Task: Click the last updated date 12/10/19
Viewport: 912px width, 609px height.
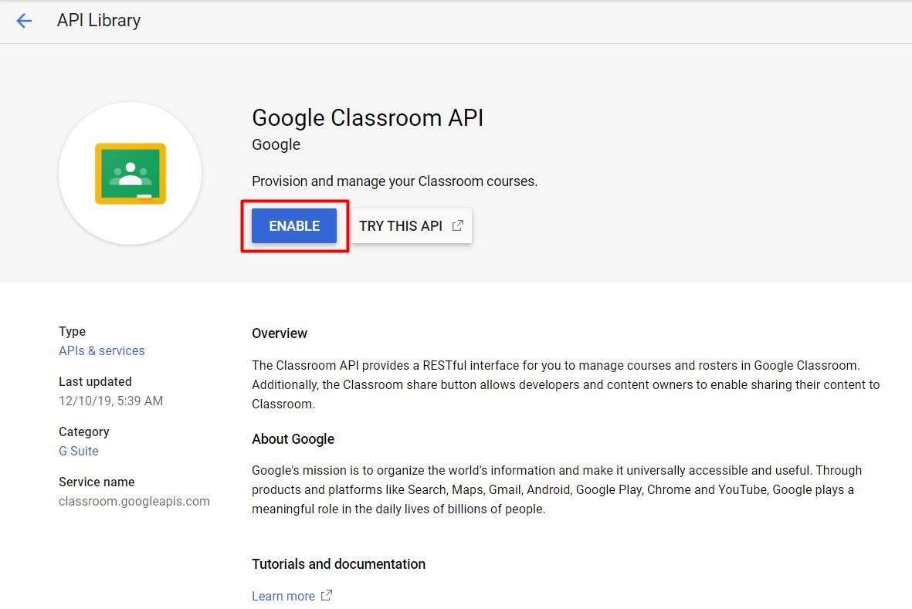Action: tap(110, 401)
